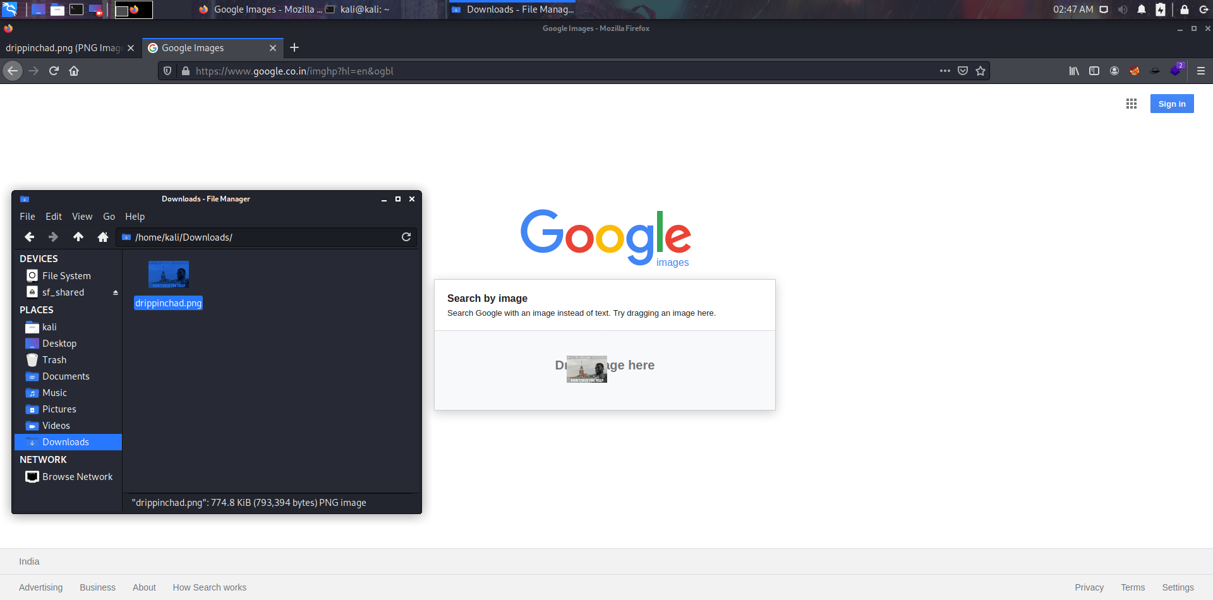Image resolution: width=1213 pixels, height=600 pixels.
Task: Open Edit menu in File Manager
Action: 54,216
